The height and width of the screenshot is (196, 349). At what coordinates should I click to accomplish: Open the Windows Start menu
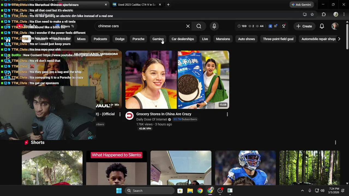pyautogui.click(x=119, y=191)
